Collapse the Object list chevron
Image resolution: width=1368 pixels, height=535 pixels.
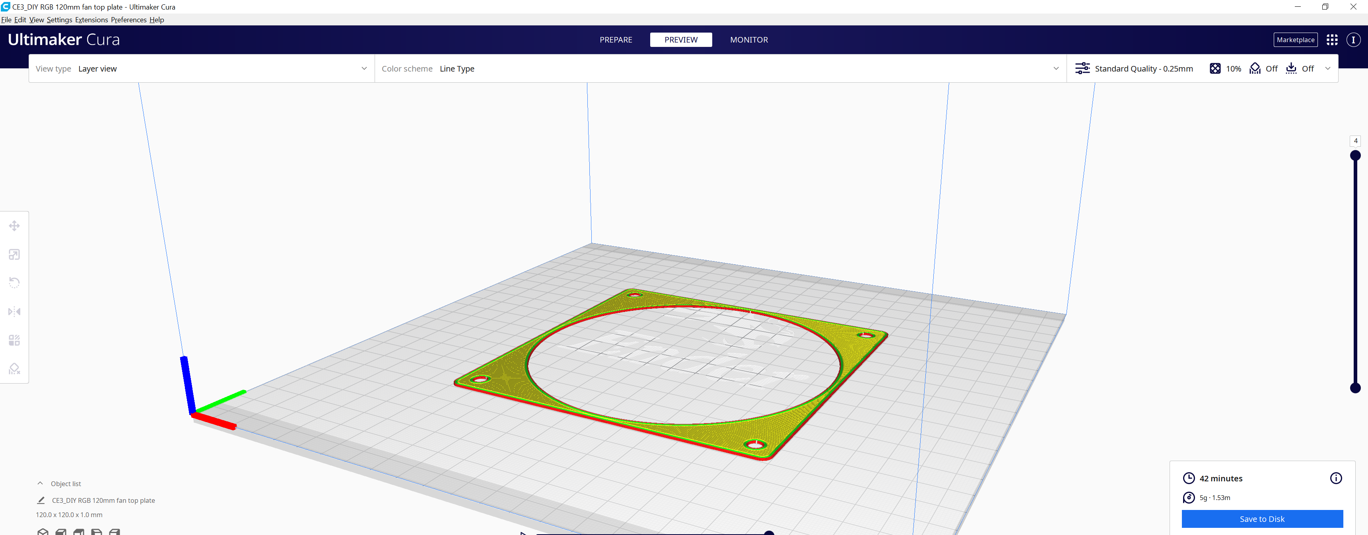[x=40, y=483]
